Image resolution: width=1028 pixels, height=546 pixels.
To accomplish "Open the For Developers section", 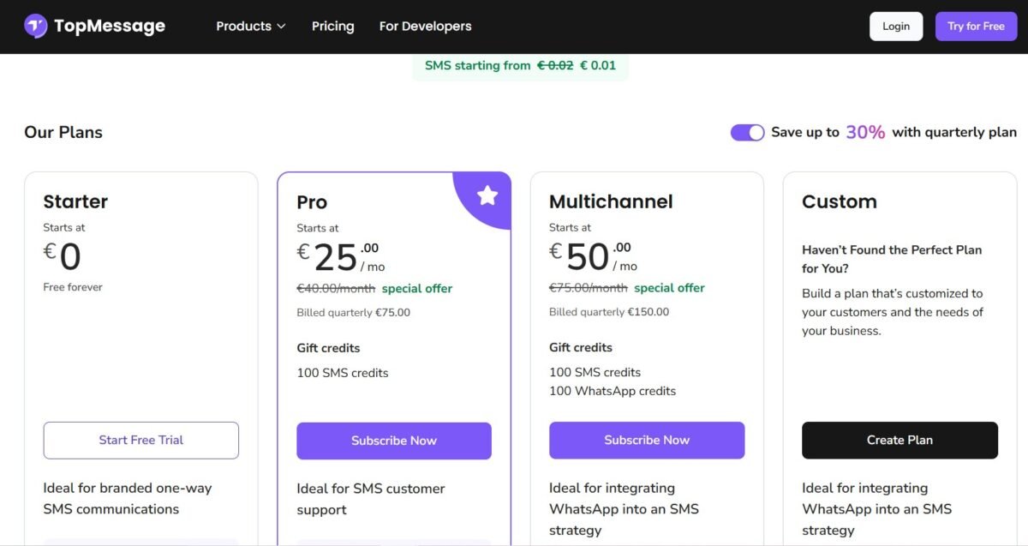I will click(x=425, y=27).
